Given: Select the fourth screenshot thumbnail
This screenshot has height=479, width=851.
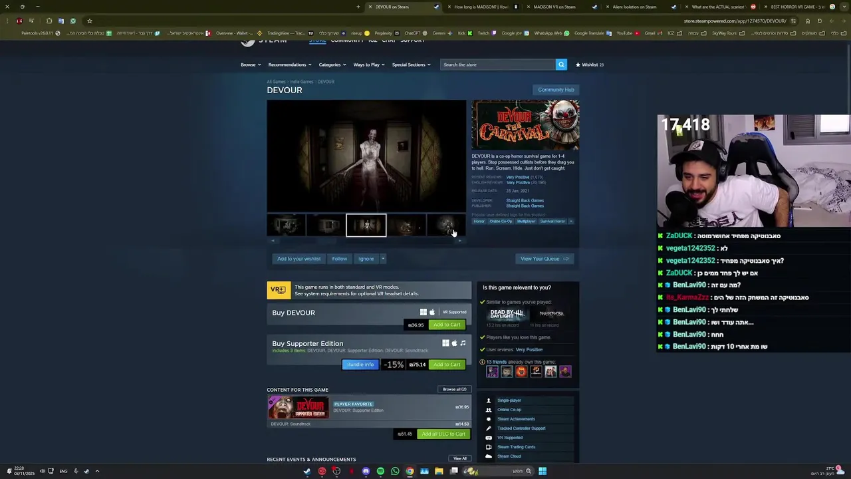Looking at the screenshot, I should 406,226.
